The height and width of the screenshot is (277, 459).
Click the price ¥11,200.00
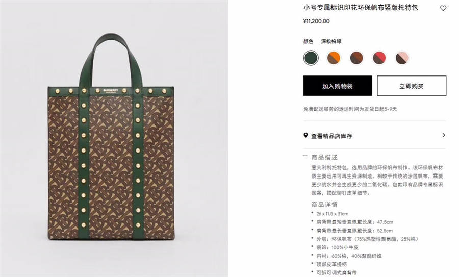click(x=316, y=21)
